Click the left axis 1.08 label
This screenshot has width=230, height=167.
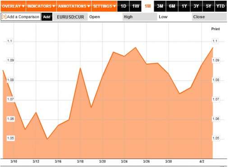pos(10,80)
